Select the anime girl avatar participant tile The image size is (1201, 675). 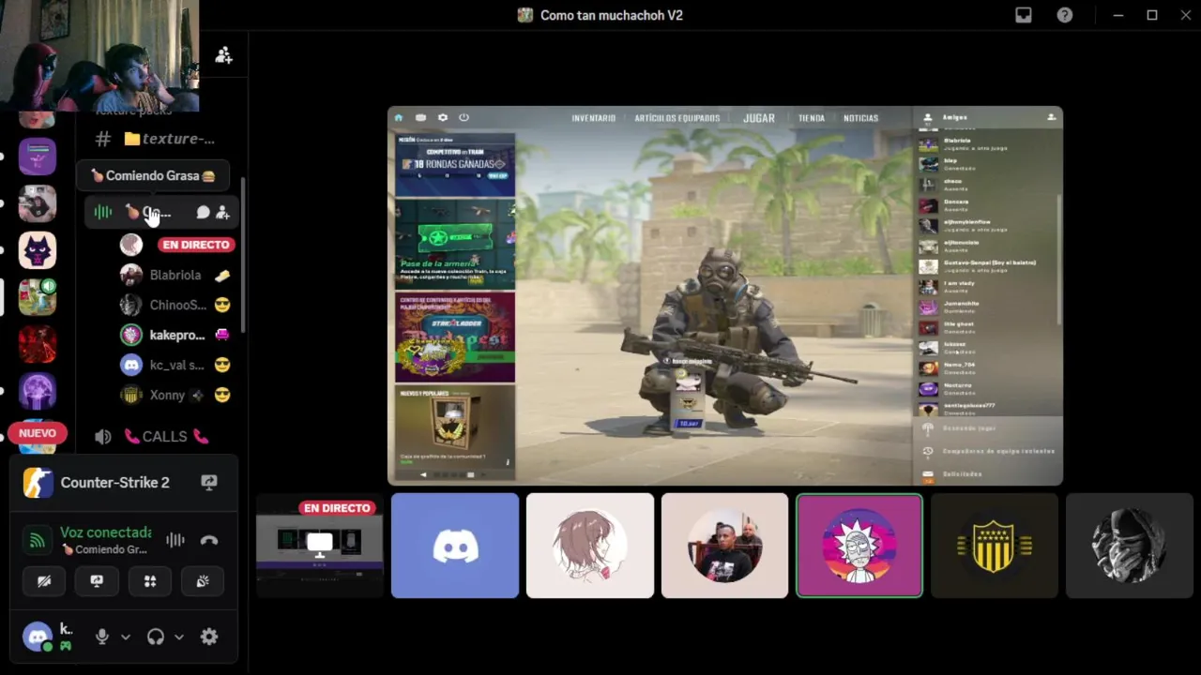point(590,546)
